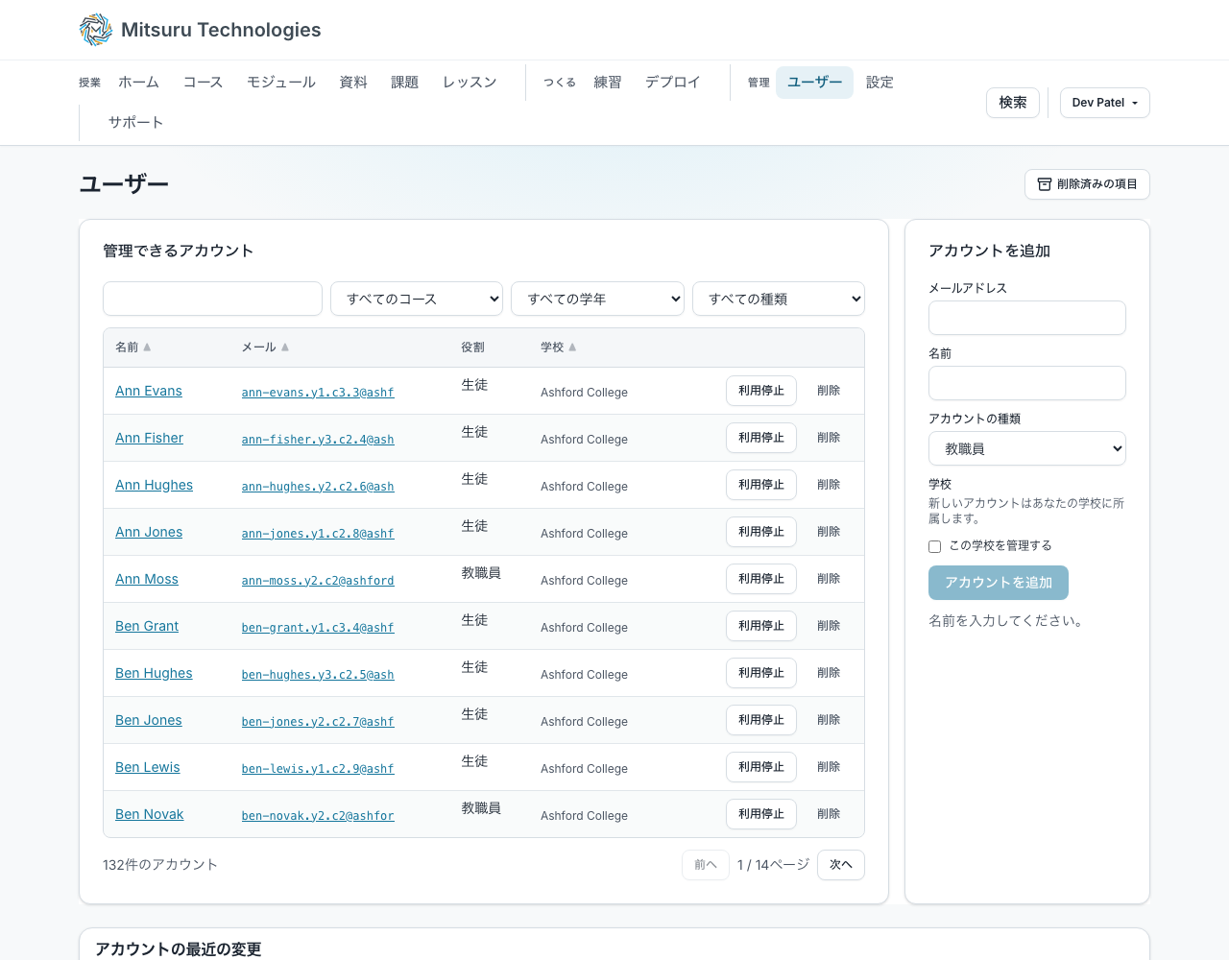Click the Mitsuru Technologies logo icon

point(96,30)
